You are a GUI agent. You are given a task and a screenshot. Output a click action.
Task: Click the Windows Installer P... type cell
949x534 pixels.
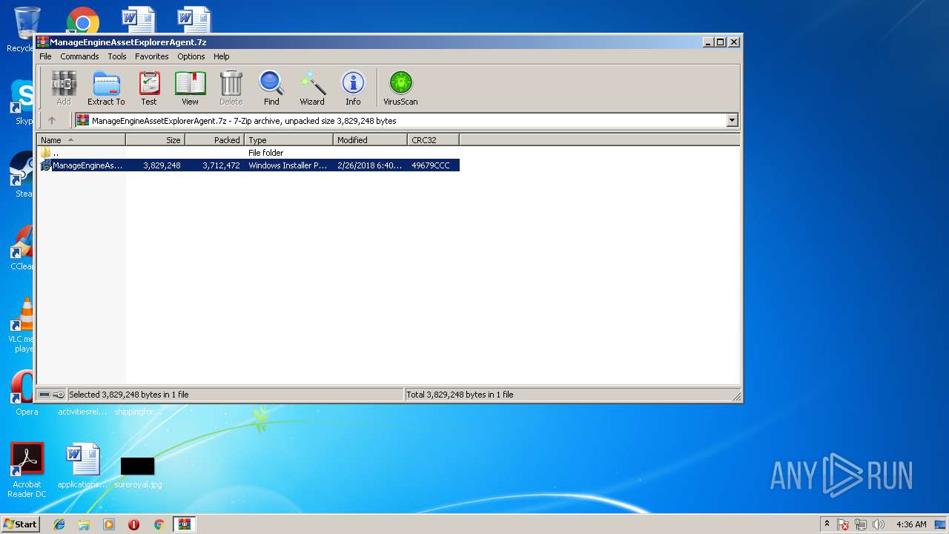point(288,165)
